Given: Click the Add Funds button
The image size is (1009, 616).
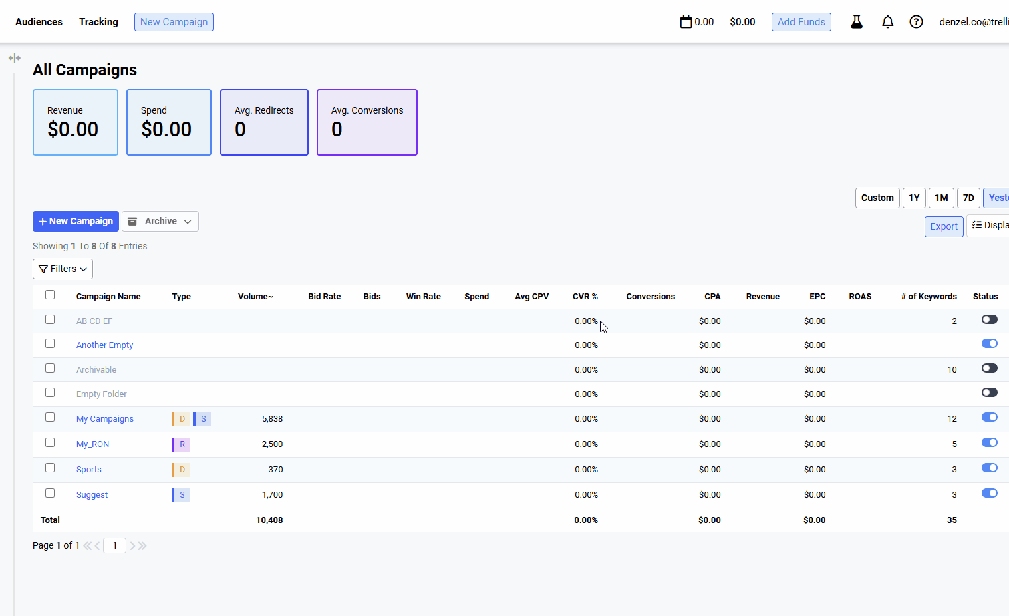Looking at the screenshot, I should (801, 22).
